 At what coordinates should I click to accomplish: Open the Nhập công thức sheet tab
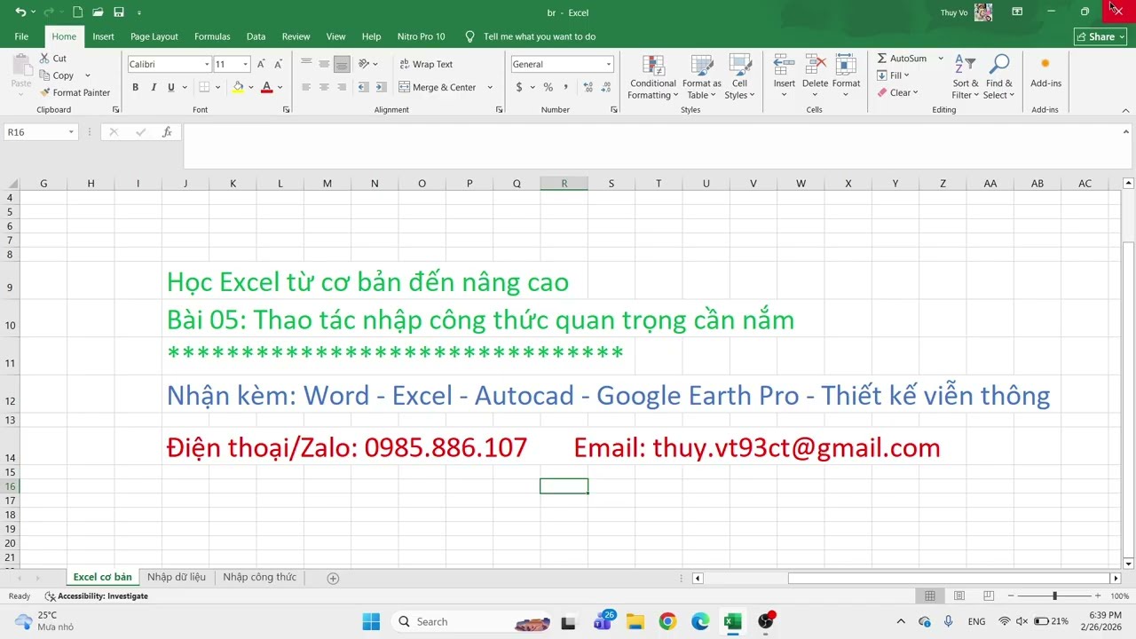pos(259,577)
